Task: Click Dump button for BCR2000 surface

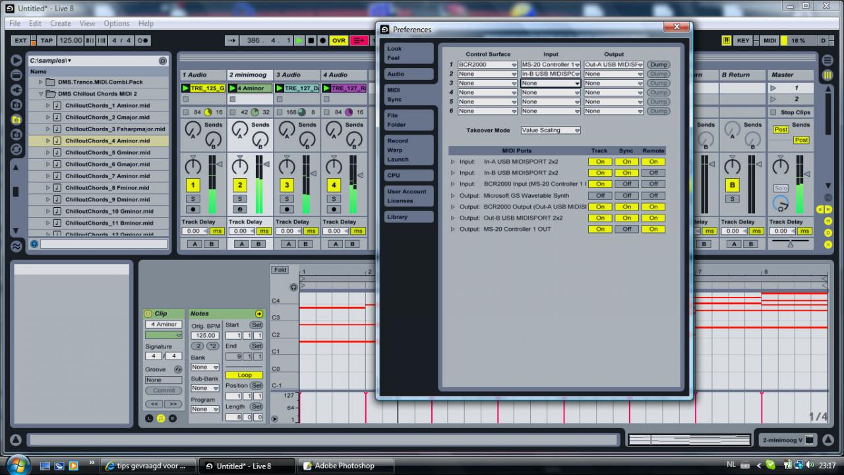Action: click(658, 65)
